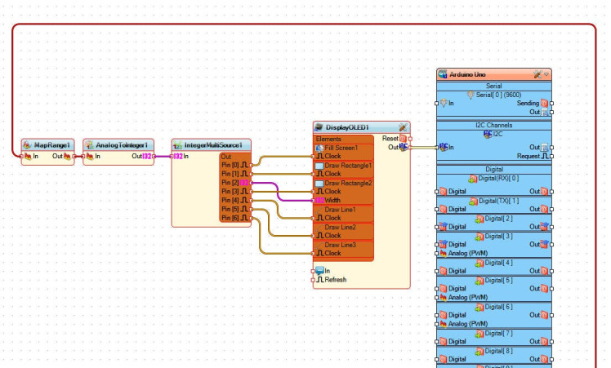The width and height of the screenshot is (611, 368).
Task: Click the Draw Rectangle1 element icon
Action: pos(319,166)
